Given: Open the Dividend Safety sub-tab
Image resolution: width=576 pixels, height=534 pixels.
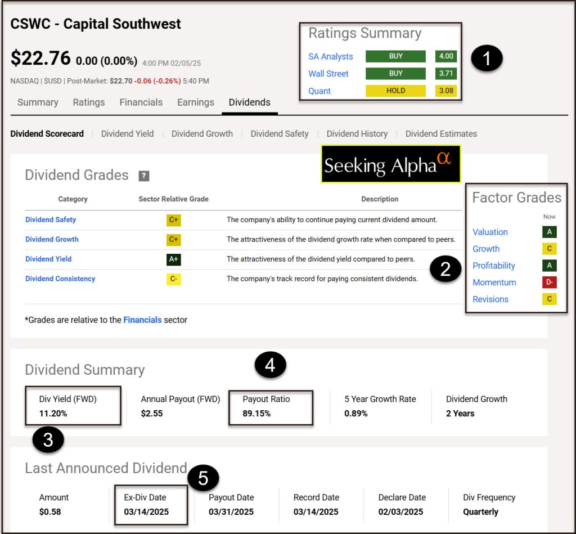Looking at the screenshot, I should coord(280,134).
